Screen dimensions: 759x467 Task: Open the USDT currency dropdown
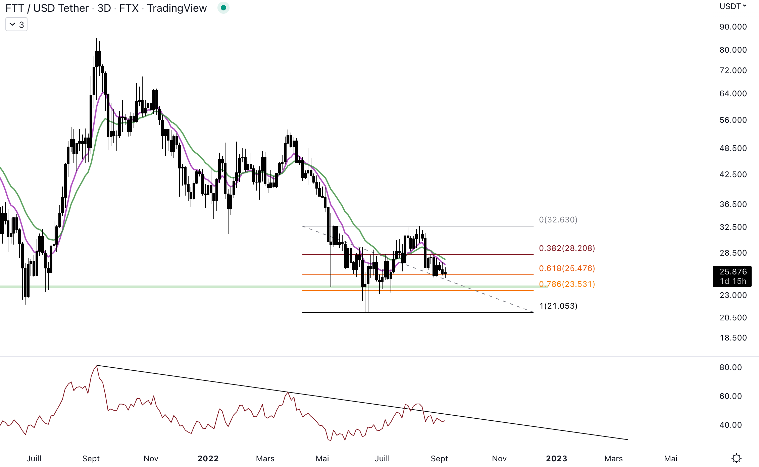733,6
